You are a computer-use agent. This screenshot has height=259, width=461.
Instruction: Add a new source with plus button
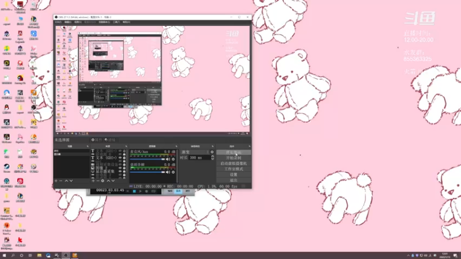[x=93, y=181]
